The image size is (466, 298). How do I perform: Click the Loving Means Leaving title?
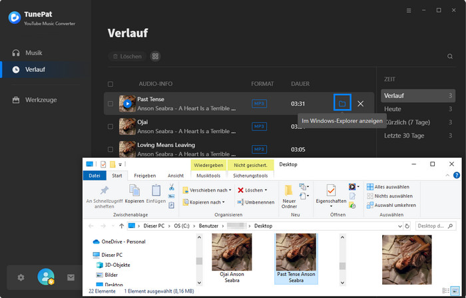point(166,145)
